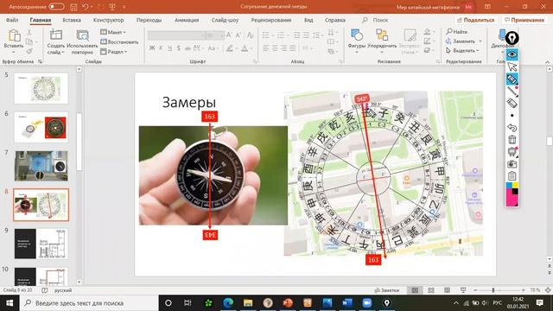Select the eraser overlay tool
This screenshot has height=311, width=553.
coord(512,104)
